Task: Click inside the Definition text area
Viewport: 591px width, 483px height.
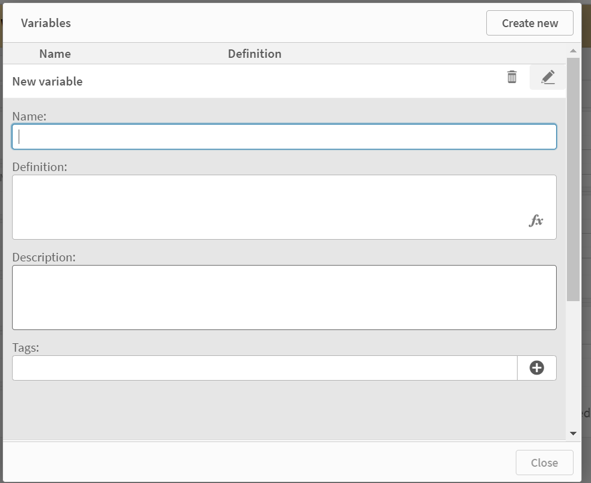Action: [x=271, y=207]
